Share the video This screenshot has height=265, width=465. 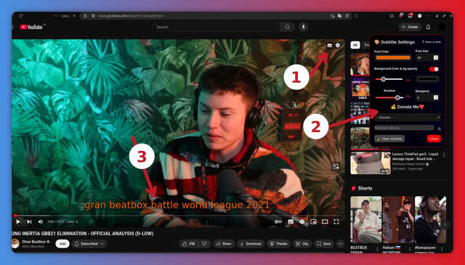click(224, 244)
